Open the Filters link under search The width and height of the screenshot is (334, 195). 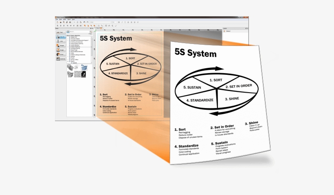90,34
